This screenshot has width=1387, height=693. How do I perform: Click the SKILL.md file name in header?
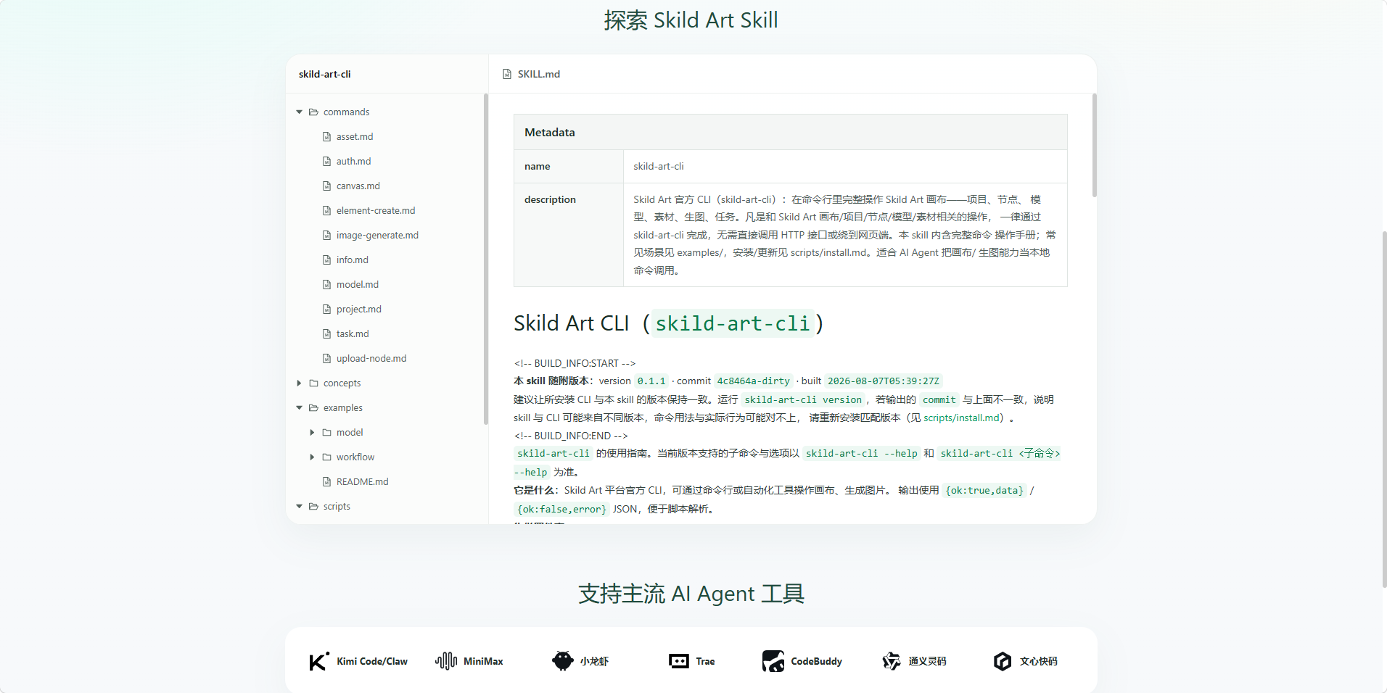[x=539, y=74]
